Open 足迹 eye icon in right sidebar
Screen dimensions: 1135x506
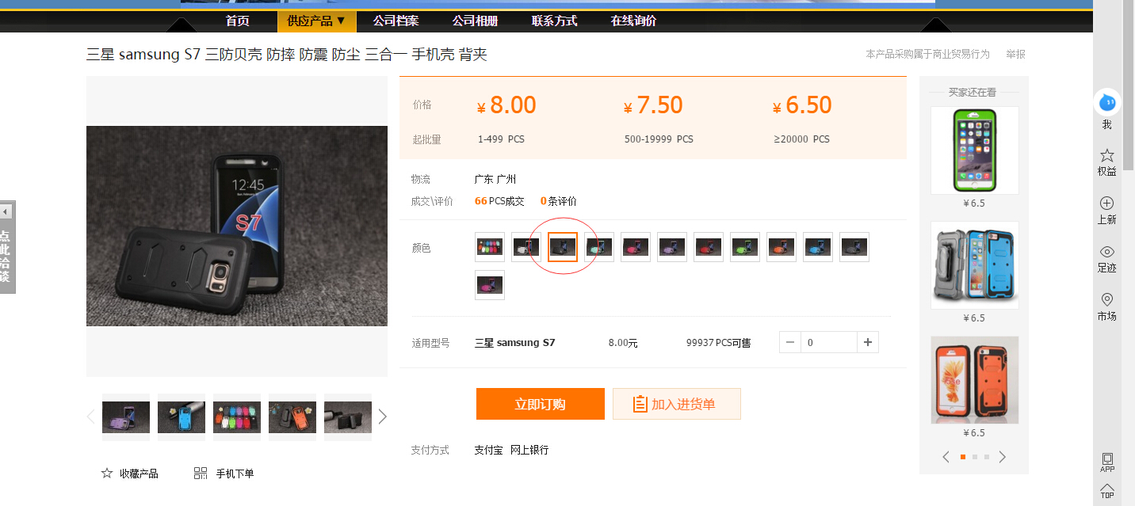[1107, 252]
